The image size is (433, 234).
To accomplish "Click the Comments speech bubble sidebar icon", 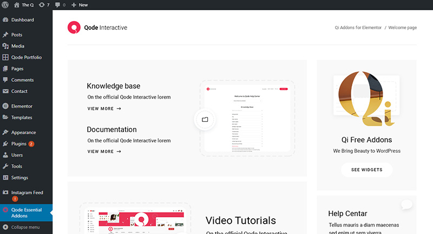I will coord(5,80).
